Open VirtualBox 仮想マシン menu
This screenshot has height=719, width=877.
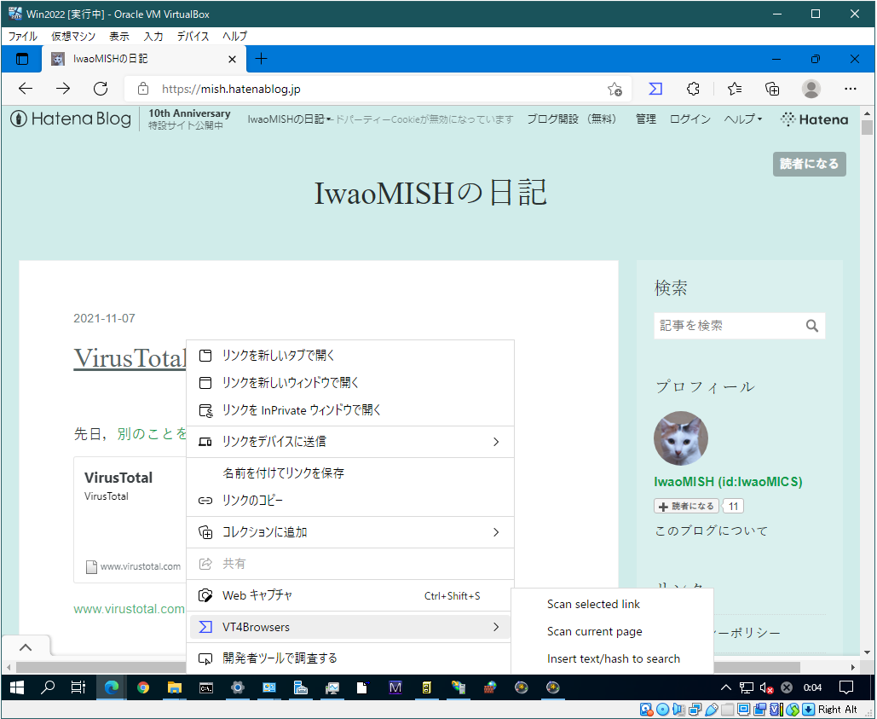point(73,37)
